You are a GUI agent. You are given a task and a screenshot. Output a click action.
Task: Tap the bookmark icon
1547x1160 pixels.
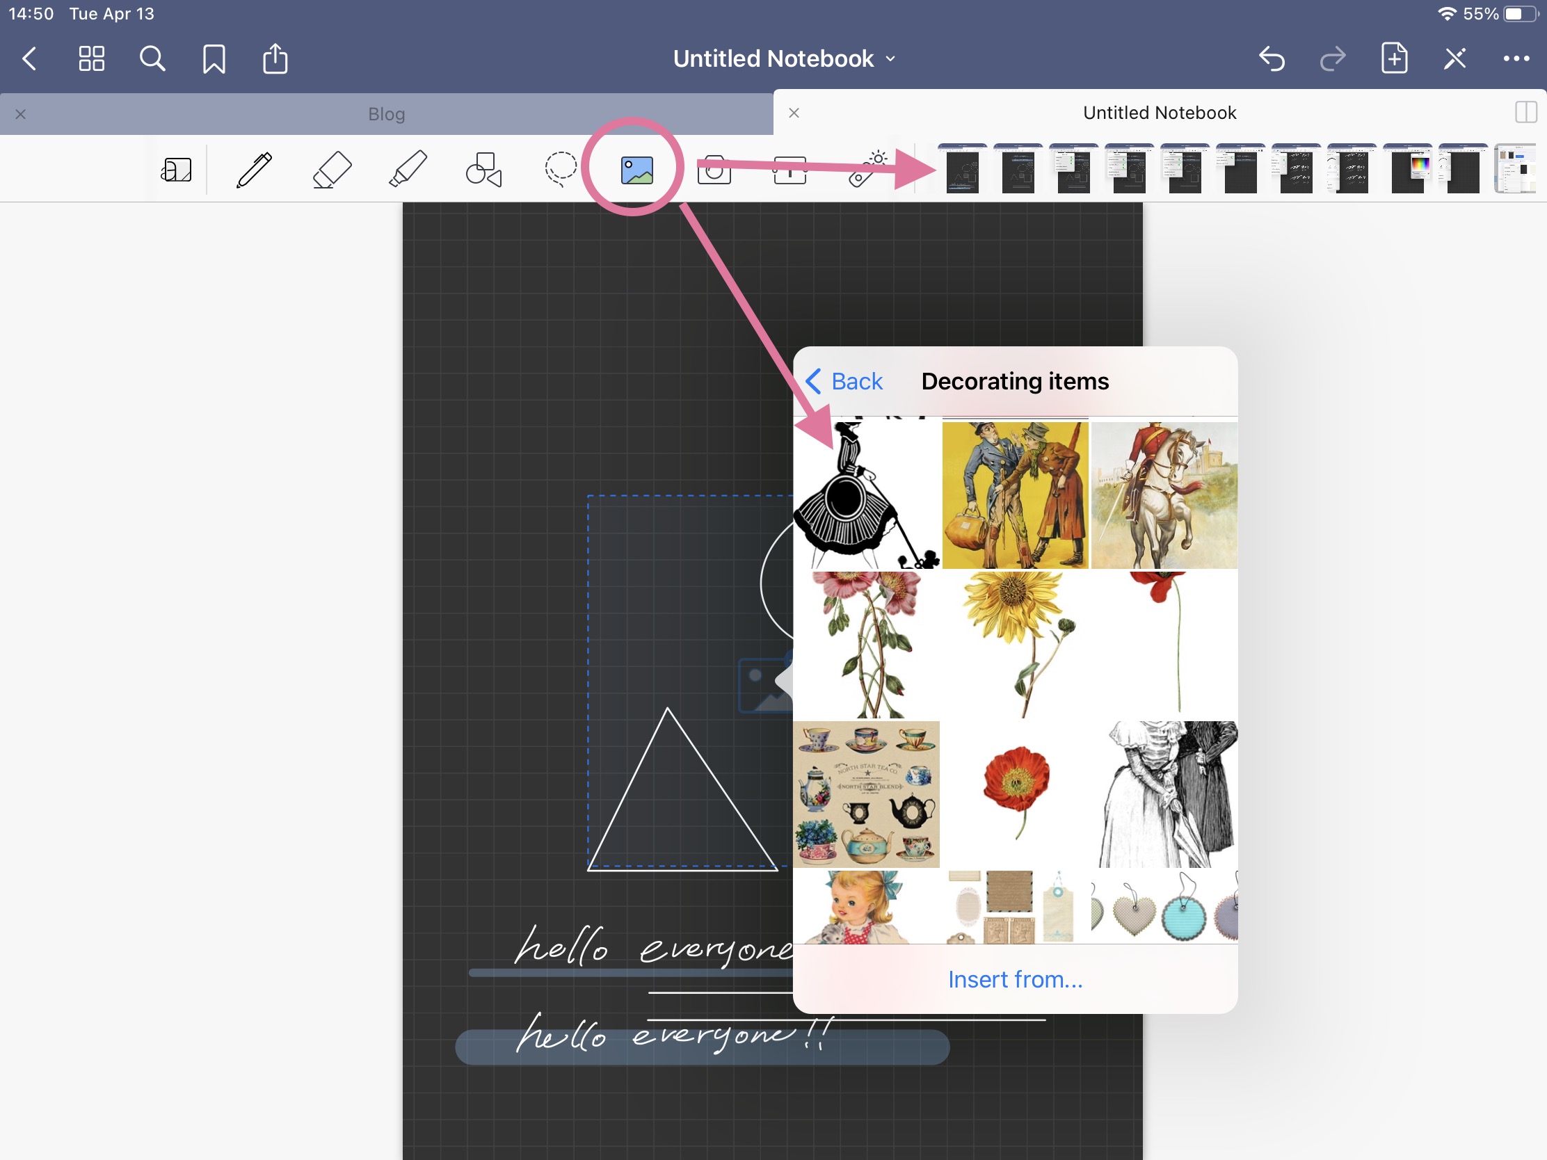tap(214, 58)
